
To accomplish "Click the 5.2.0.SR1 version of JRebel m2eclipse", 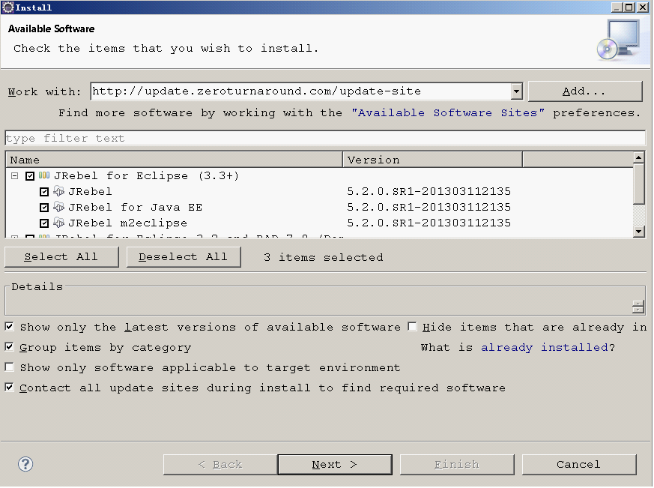I will pos(429,223).
